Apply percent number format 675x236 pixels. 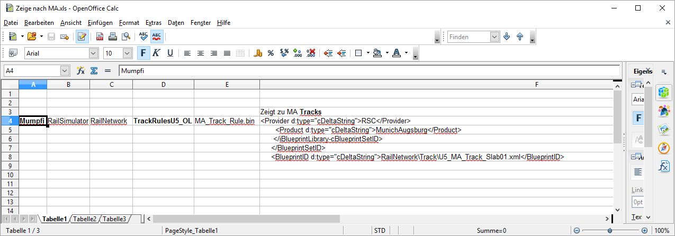point(271,53)
